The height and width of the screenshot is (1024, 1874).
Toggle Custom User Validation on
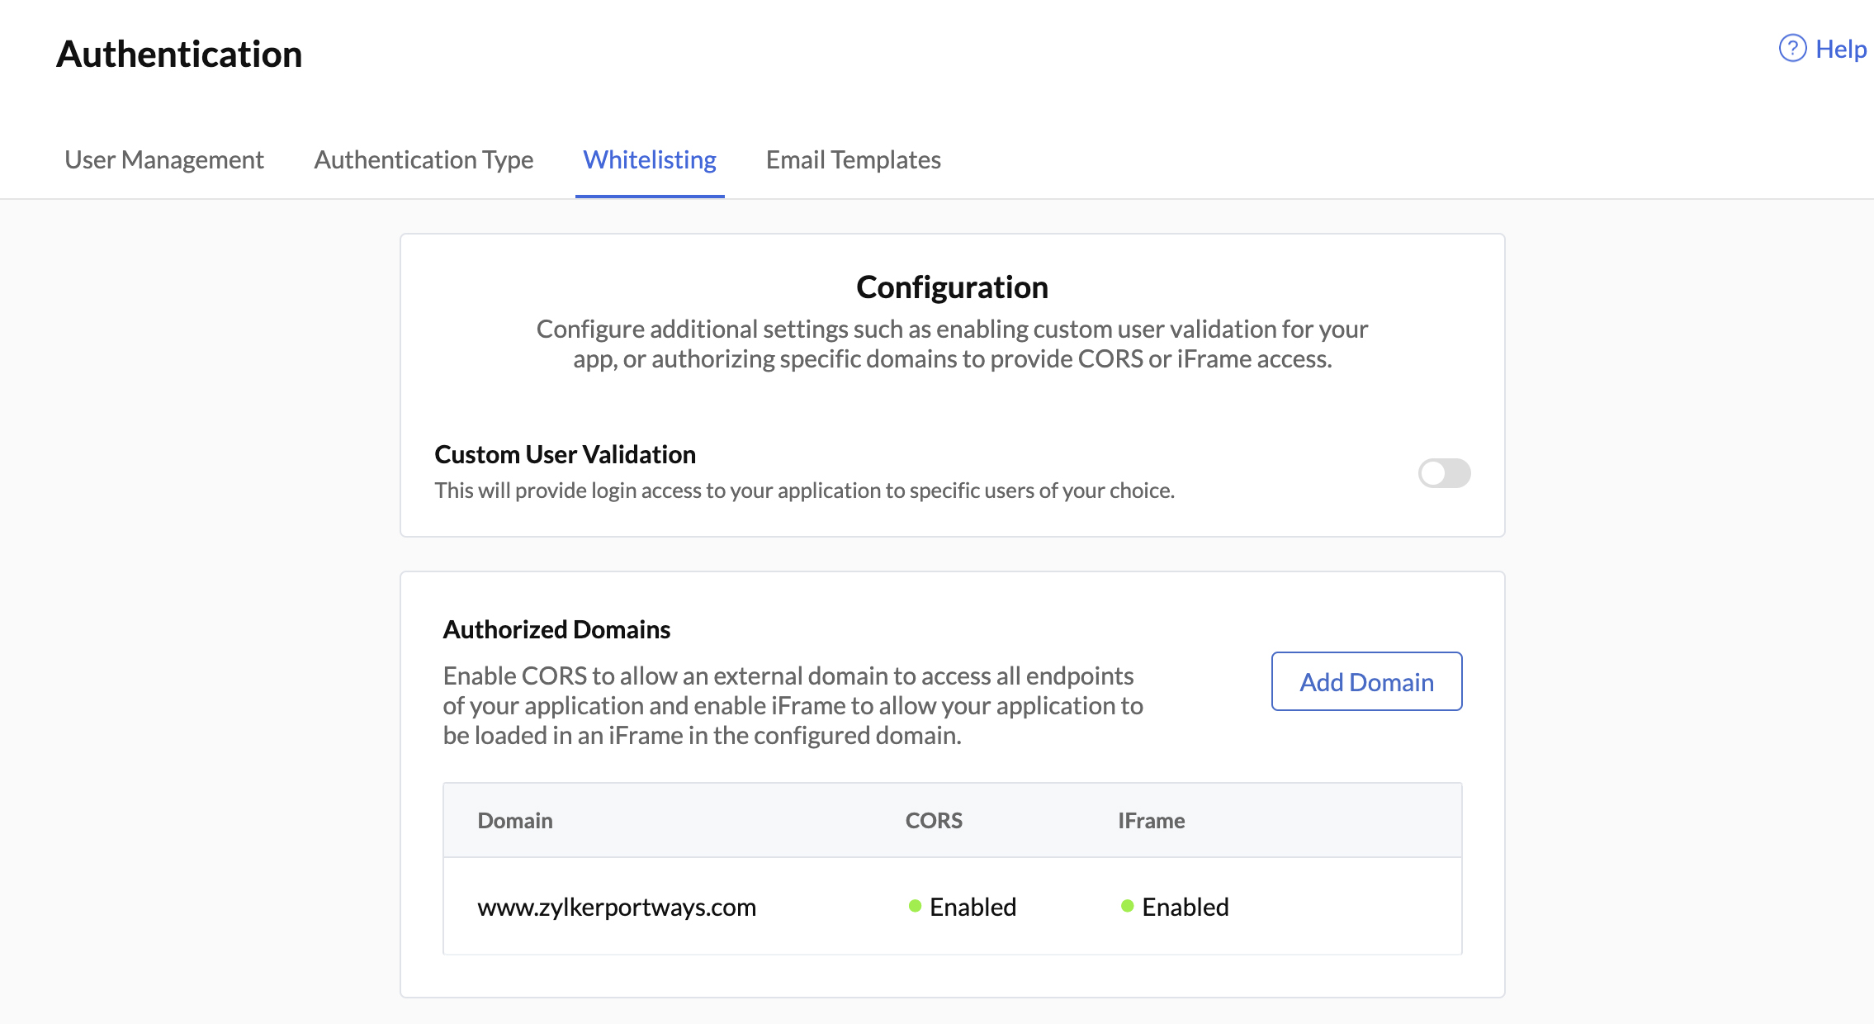[x=1443, y=473]
